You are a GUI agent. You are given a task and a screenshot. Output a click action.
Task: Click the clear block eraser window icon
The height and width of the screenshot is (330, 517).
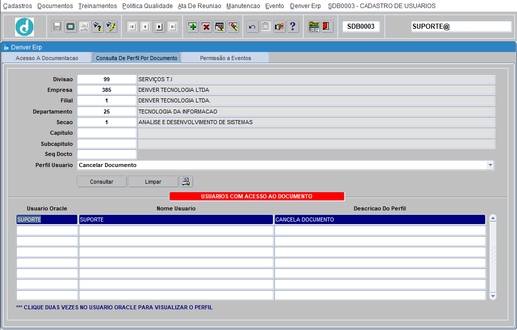pyautogui.click(x=220, y=27)
